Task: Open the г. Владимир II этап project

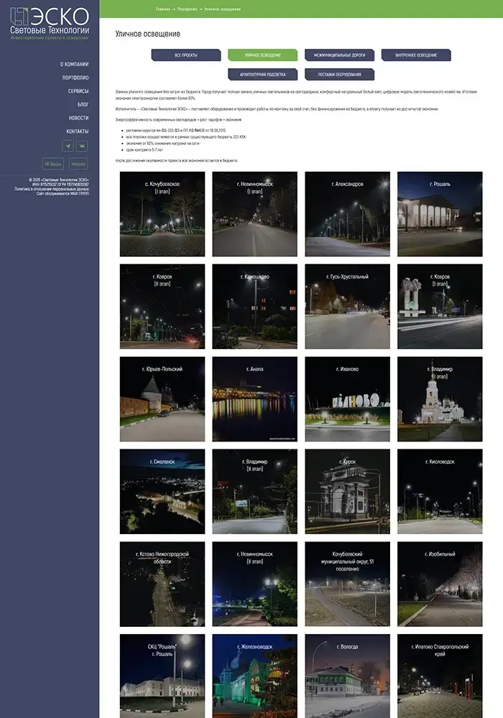Action: coord(254,492)
